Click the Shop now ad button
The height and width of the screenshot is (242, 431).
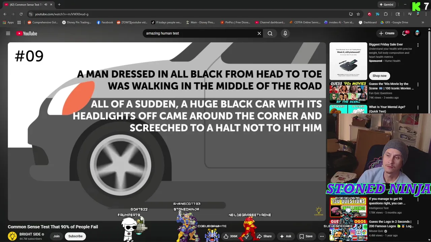379,76
